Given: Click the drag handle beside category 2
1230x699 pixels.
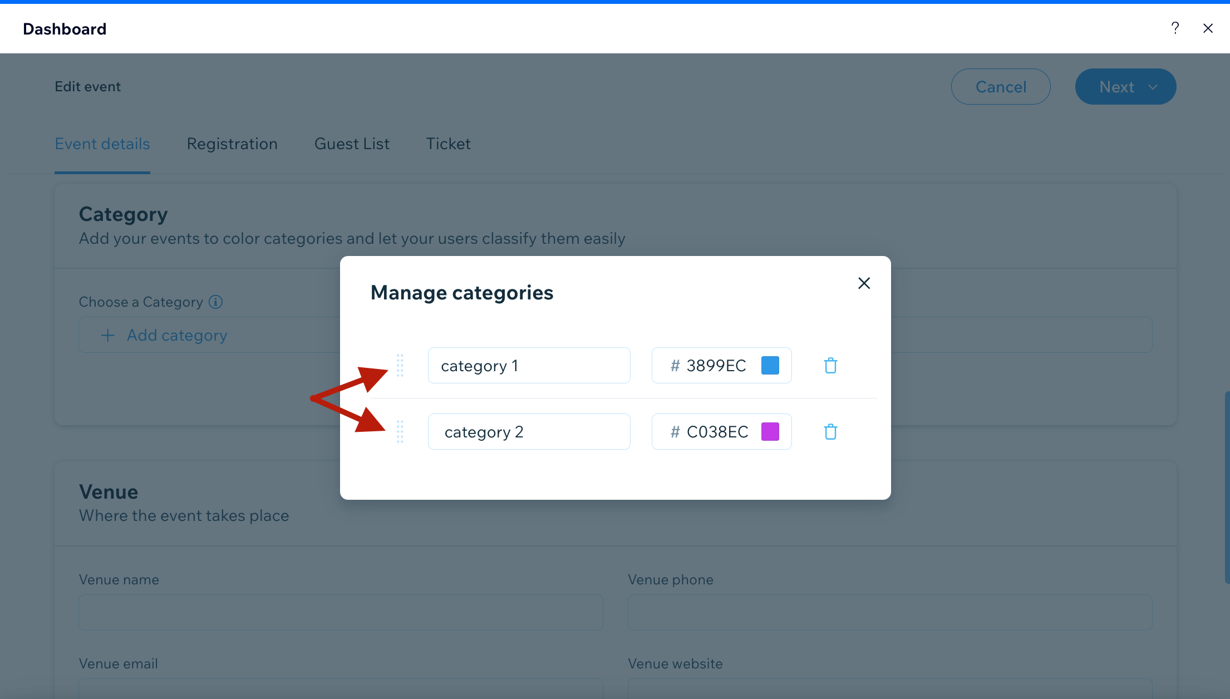Looking at the screenshot, I should (x=400, y=432).
